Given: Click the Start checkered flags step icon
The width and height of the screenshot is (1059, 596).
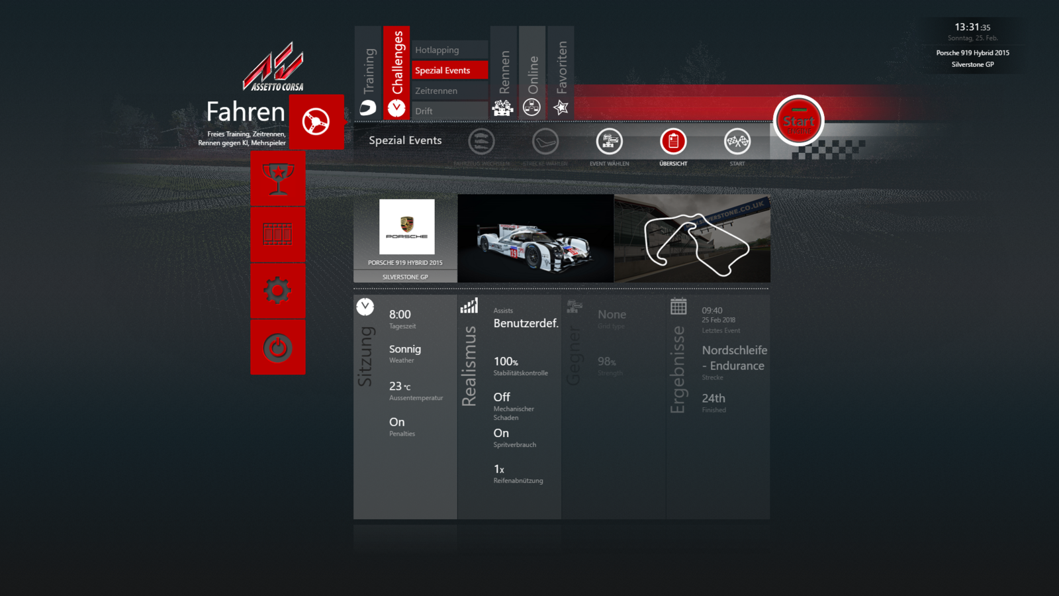Looking at the screenshot, I should coord(737,141).
